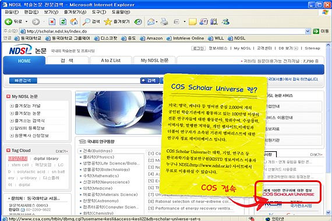The image size is (332, 221).
Task: Click the COS Scholar Universe banner
Action: point(288,193)
